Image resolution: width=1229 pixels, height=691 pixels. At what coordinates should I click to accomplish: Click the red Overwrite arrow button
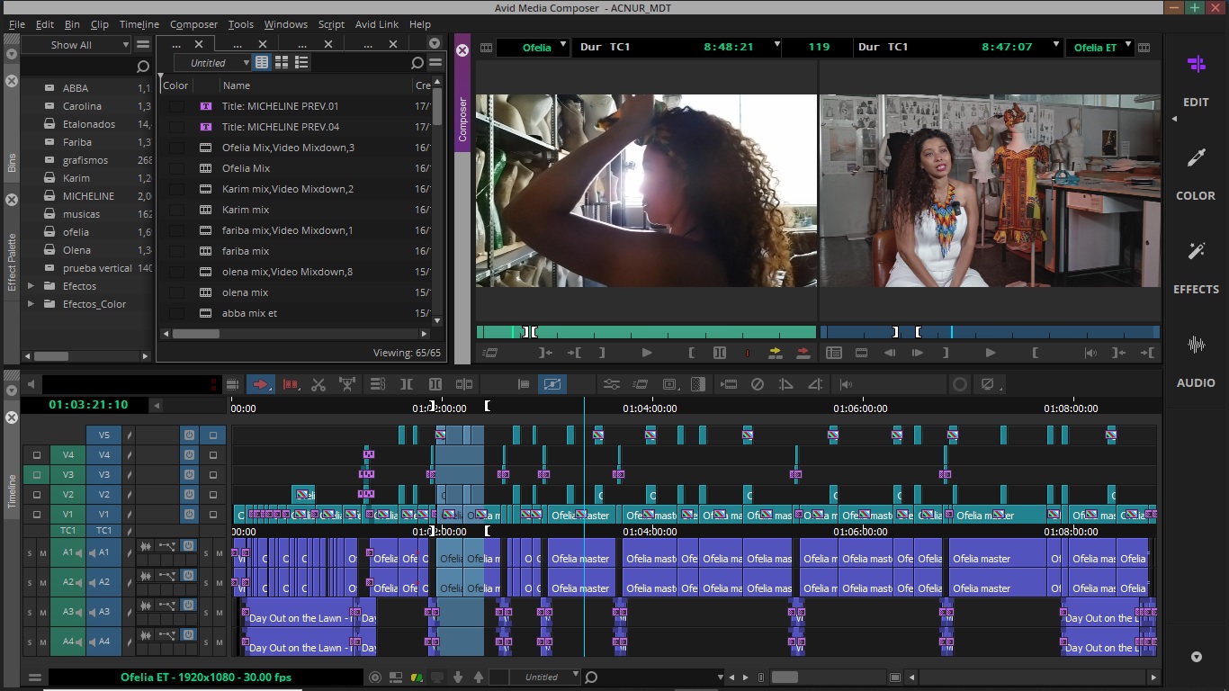[x=803, y=353]
